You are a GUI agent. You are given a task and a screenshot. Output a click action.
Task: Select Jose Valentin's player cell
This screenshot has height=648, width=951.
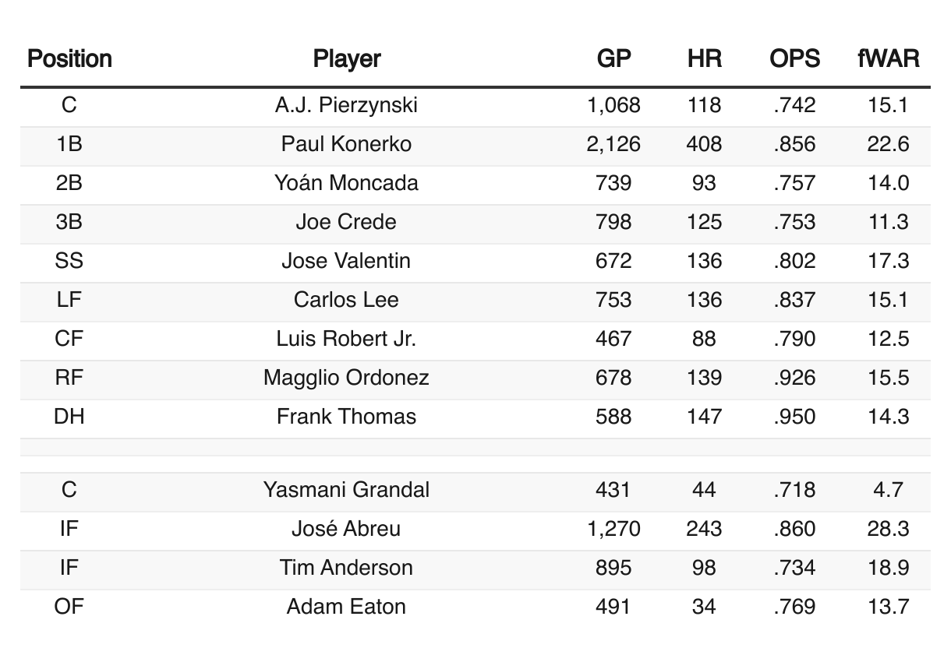346,261
